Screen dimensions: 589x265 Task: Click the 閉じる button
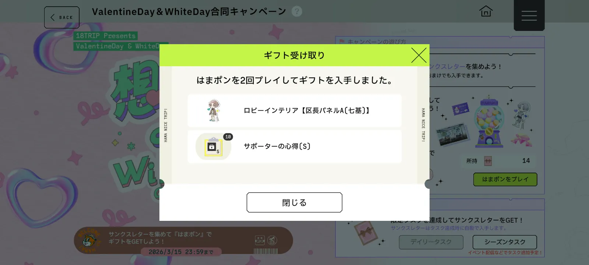pyautogui.click(x=294, y=202)
